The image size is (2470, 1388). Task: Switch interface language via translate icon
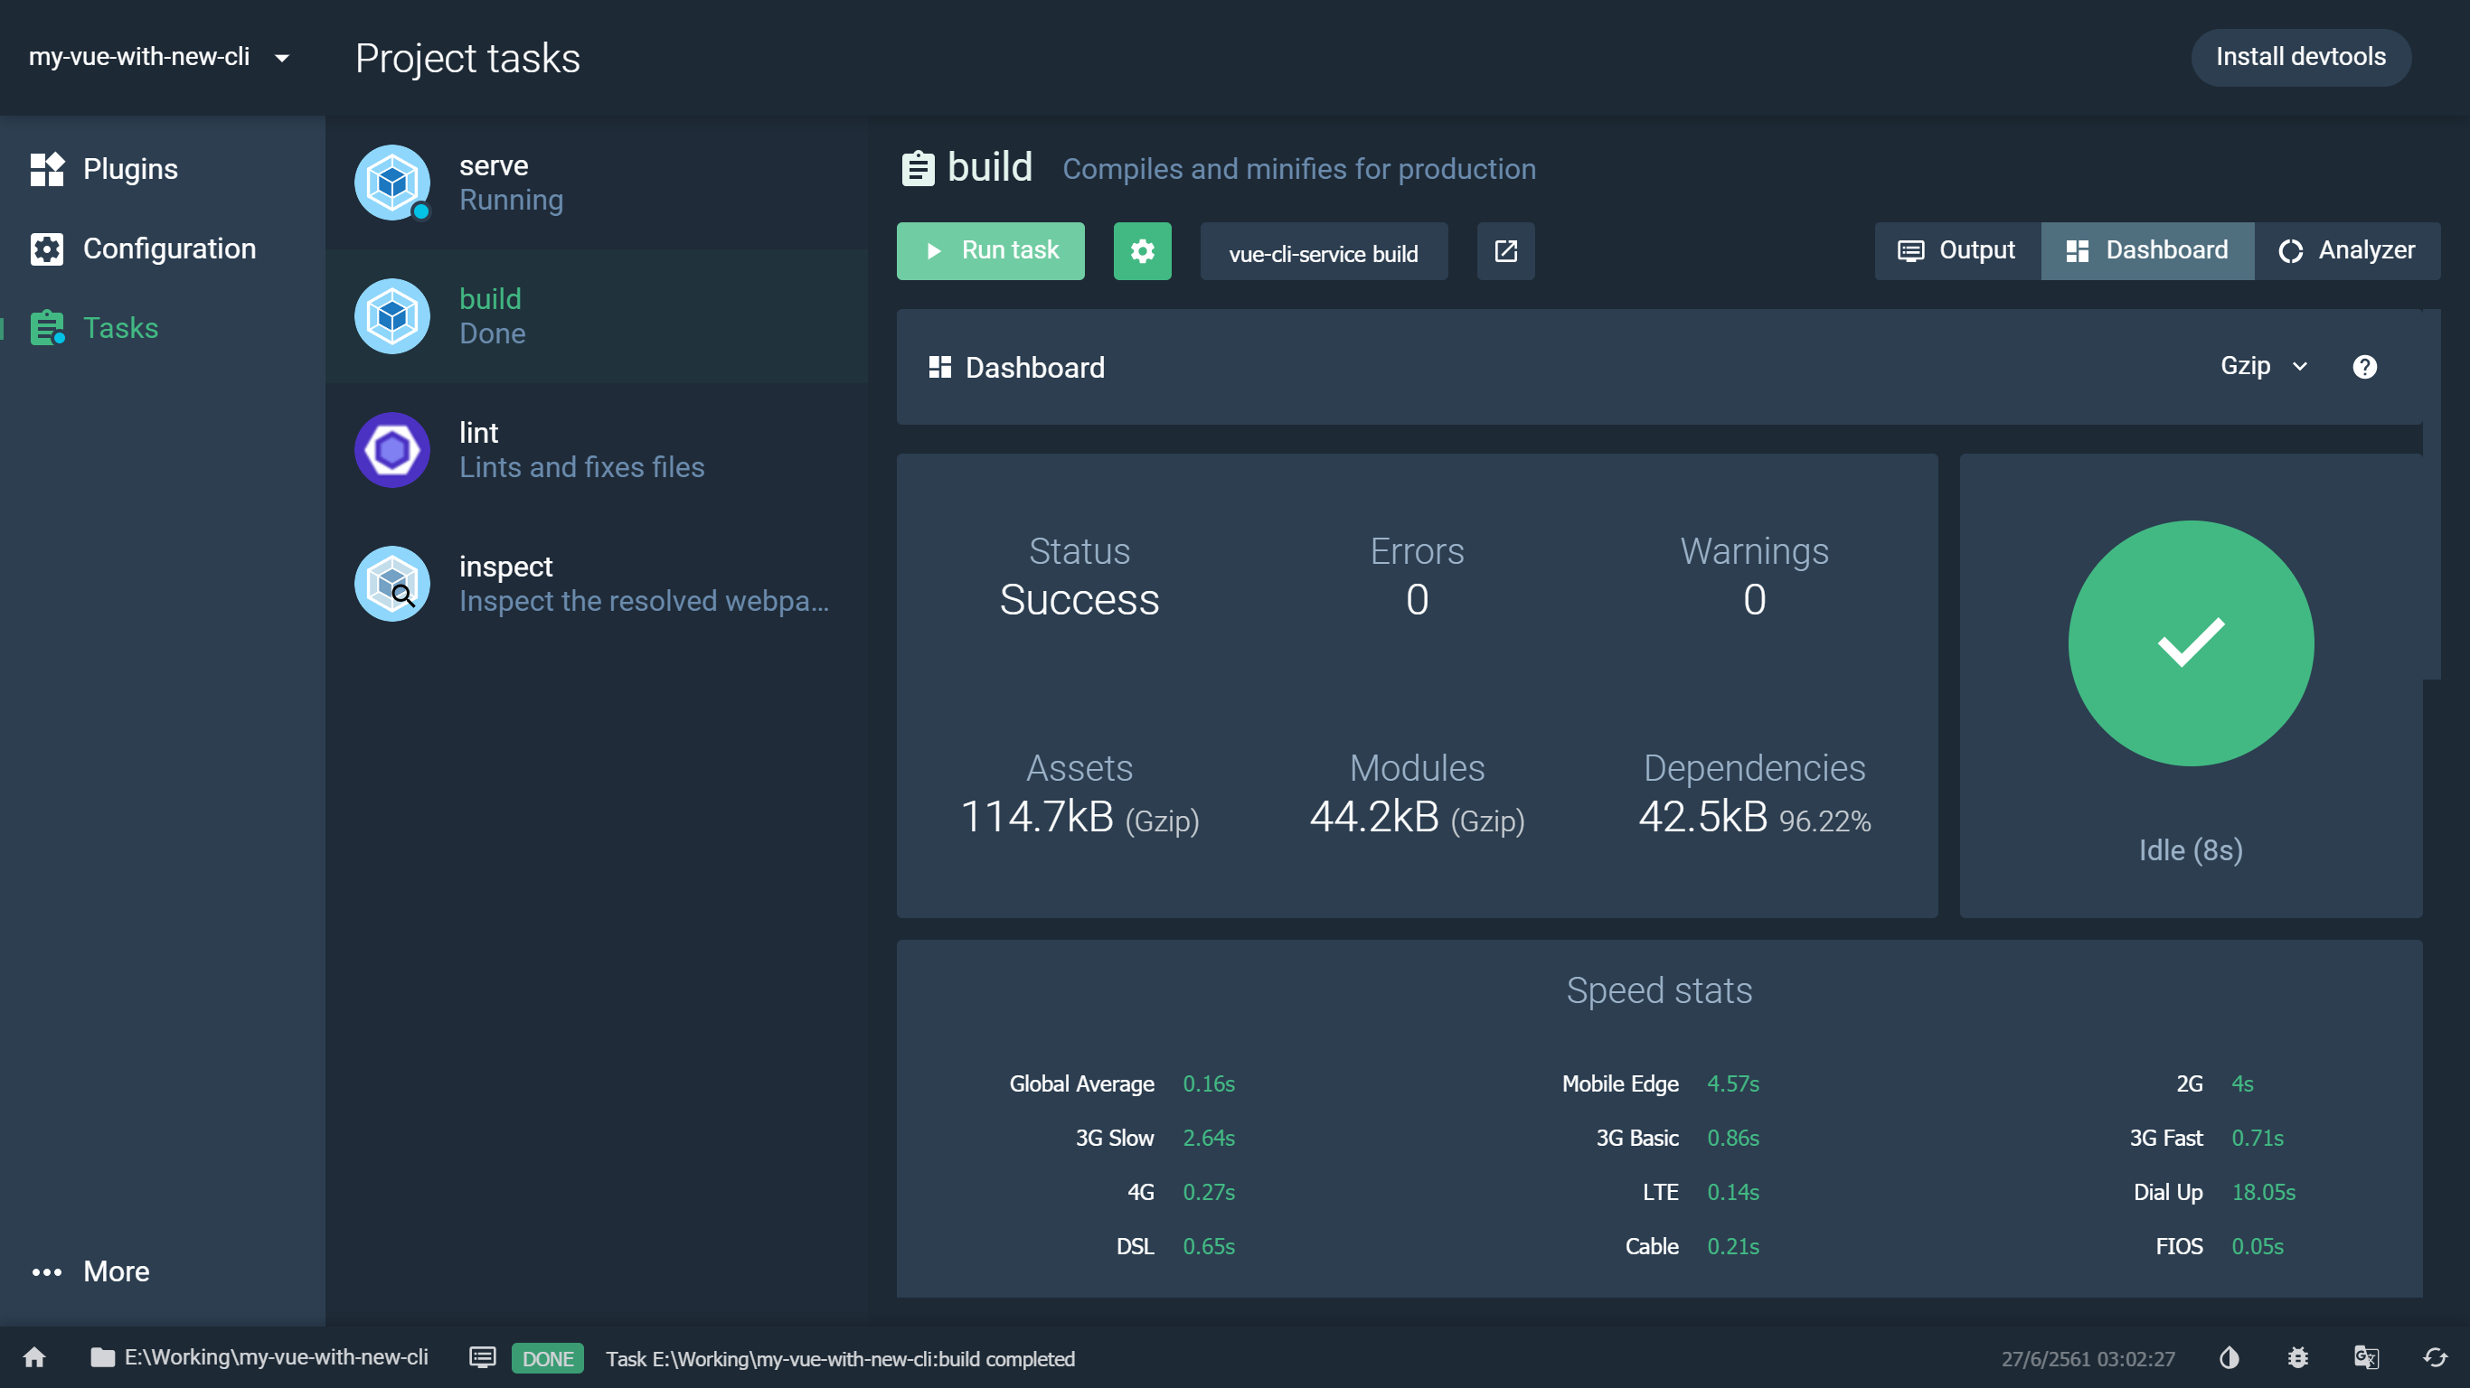coord(2366,1357)
